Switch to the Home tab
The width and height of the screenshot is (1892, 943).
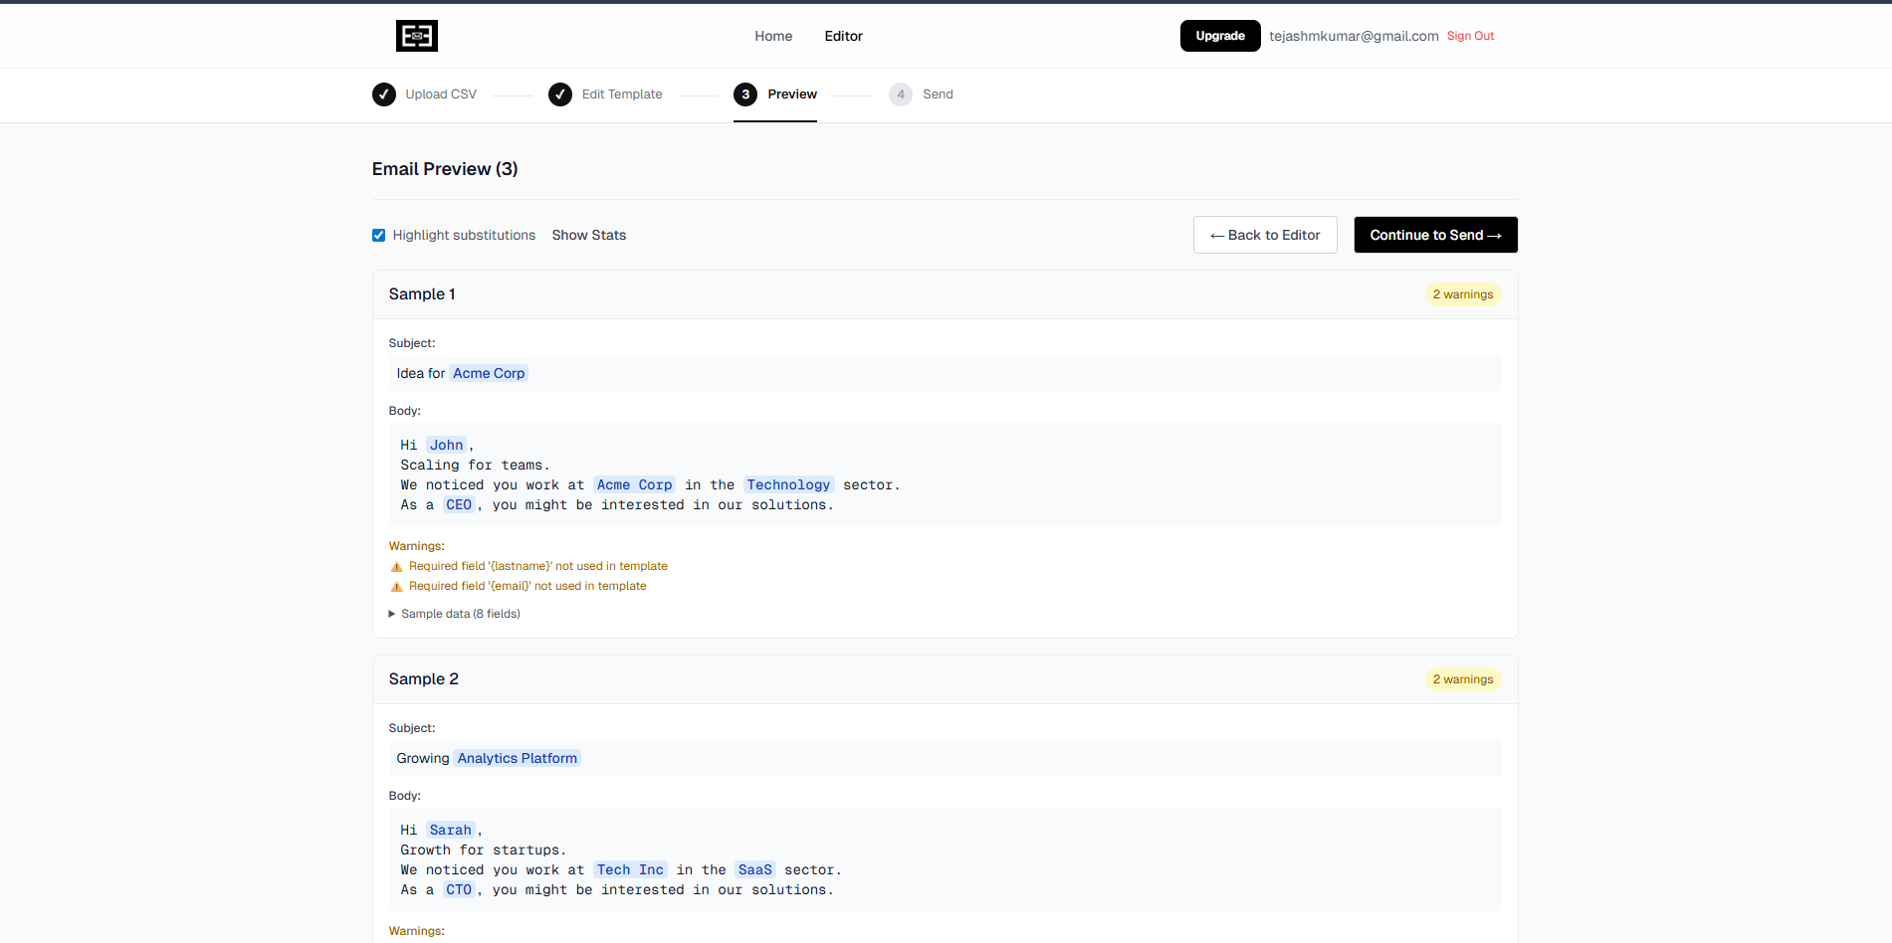[773, 36]
